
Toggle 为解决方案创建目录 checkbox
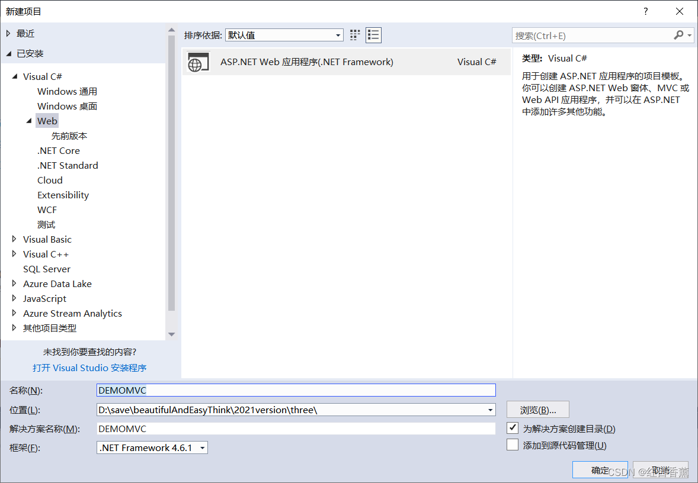513,429
